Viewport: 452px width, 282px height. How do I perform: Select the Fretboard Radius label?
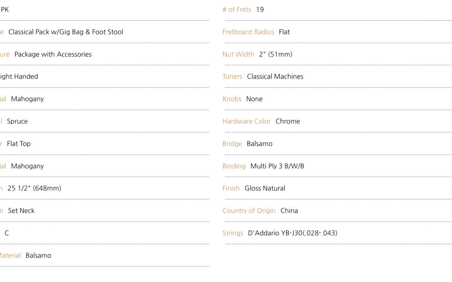(248, 32)
